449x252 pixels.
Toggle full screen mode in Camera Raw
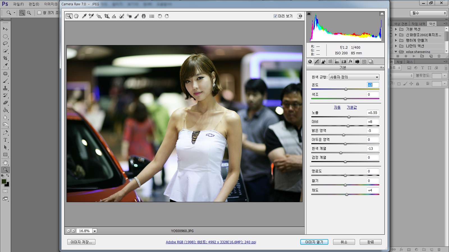pos(300,16)
